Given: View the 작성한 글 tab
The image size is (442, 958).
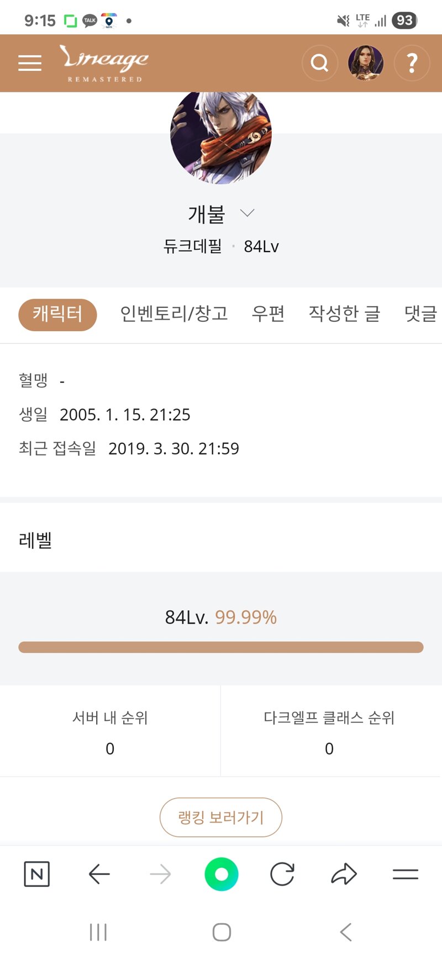Looking at the screenshot, I should [x=344, y=314].
